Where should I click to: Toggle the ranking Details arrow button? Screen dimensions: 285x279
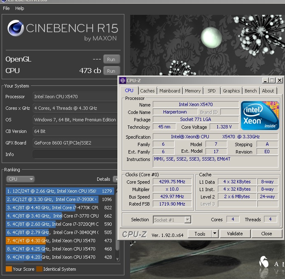pos(115,179)
